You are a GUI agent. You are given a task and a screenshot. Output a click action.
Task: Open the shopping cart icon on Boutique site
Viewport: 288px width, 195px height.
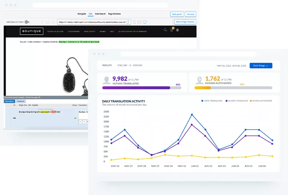pos(172,30)
